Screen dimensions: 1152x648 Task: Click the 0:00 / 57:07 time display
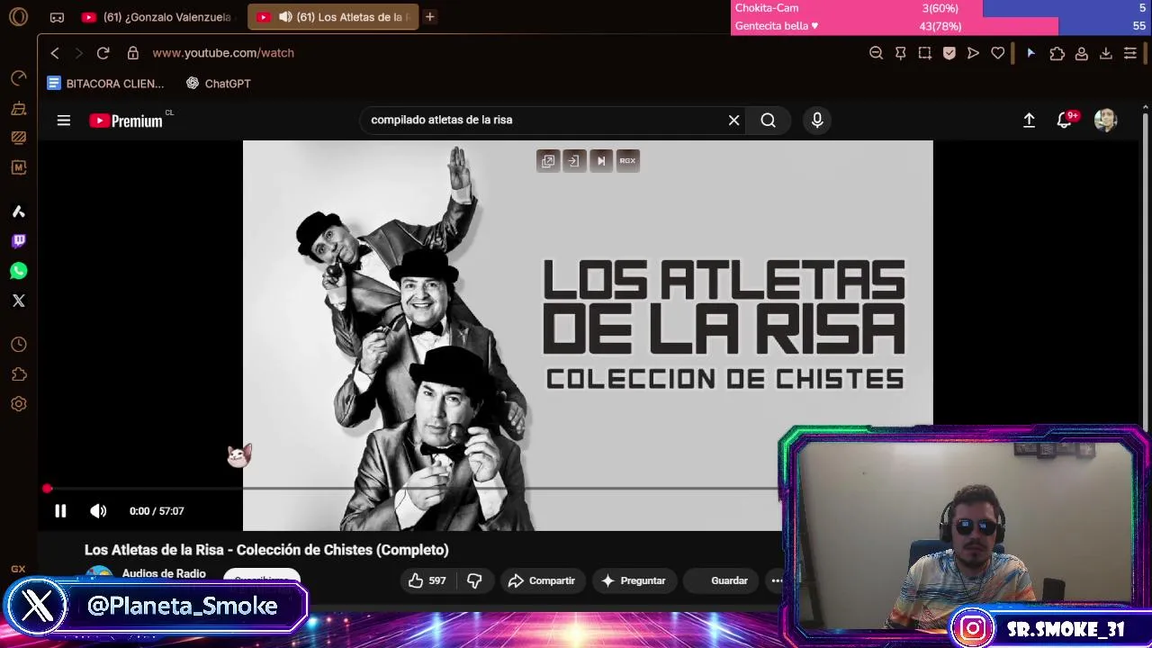point(157,511)
